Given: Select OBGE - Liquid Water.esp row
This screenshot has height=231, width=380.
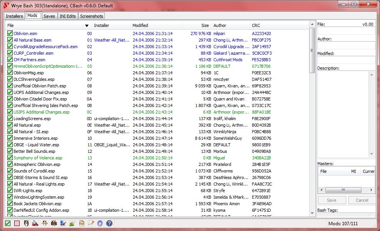Looking at the screenshot, I should (157, 144).
